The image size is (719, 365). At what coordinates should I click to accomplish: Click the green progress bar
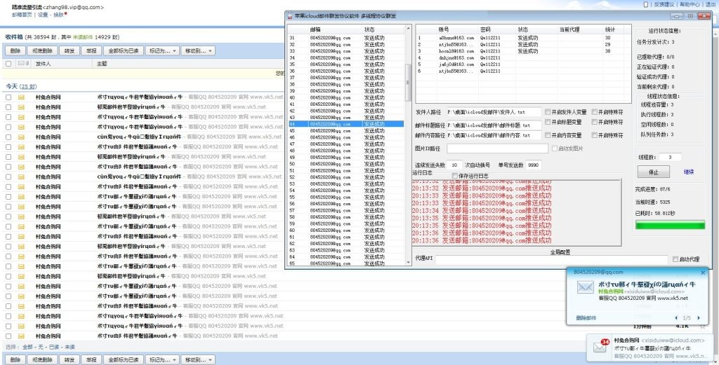[x=670, y=225]
